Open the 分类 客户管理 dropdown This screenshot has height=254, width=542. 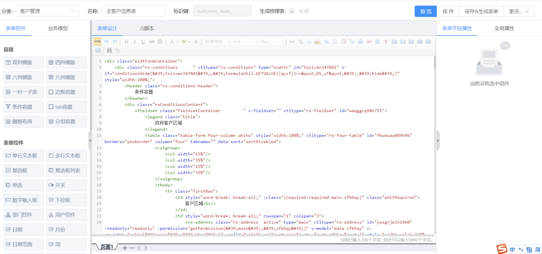tap(47, 11)
